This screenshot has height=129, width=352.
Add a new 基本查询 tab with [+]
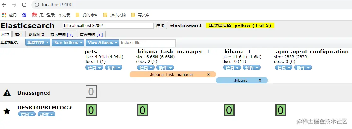[x=70, y=35]
